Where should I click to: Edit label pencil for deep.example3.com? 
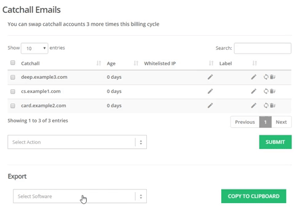(x=254, y=77)
